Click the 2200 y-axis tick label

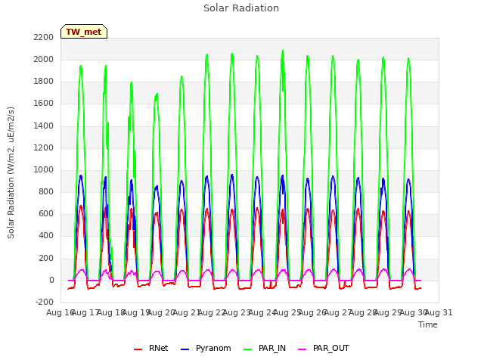click(44, 37)
